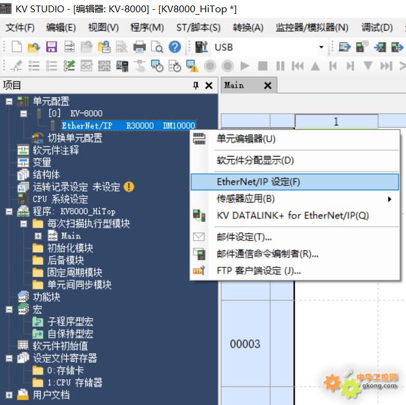Viewport: 406px width, 405px height.
Task: Pin the 项目 panel with pushpin icon
Action: [196, 85]
